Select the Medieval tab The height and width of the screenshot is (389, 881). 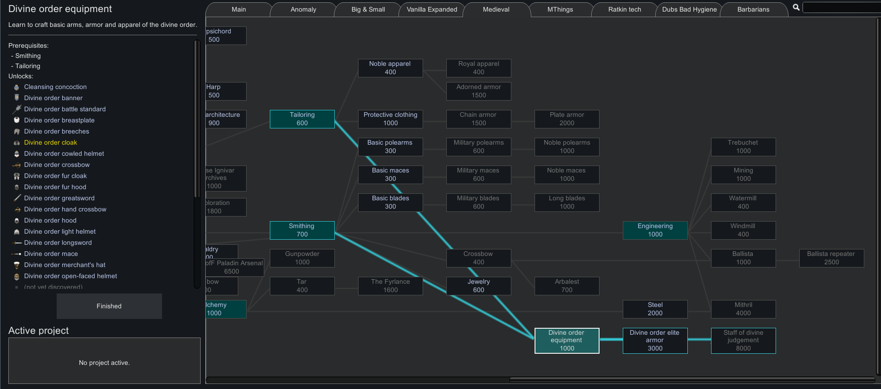click(496, 9)
